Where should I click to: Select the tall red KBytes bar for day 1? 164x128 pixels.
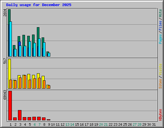[x=10, y=106]
